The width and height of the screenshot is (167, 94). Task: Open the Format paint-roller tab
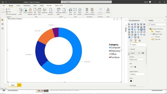click(135, 41)
